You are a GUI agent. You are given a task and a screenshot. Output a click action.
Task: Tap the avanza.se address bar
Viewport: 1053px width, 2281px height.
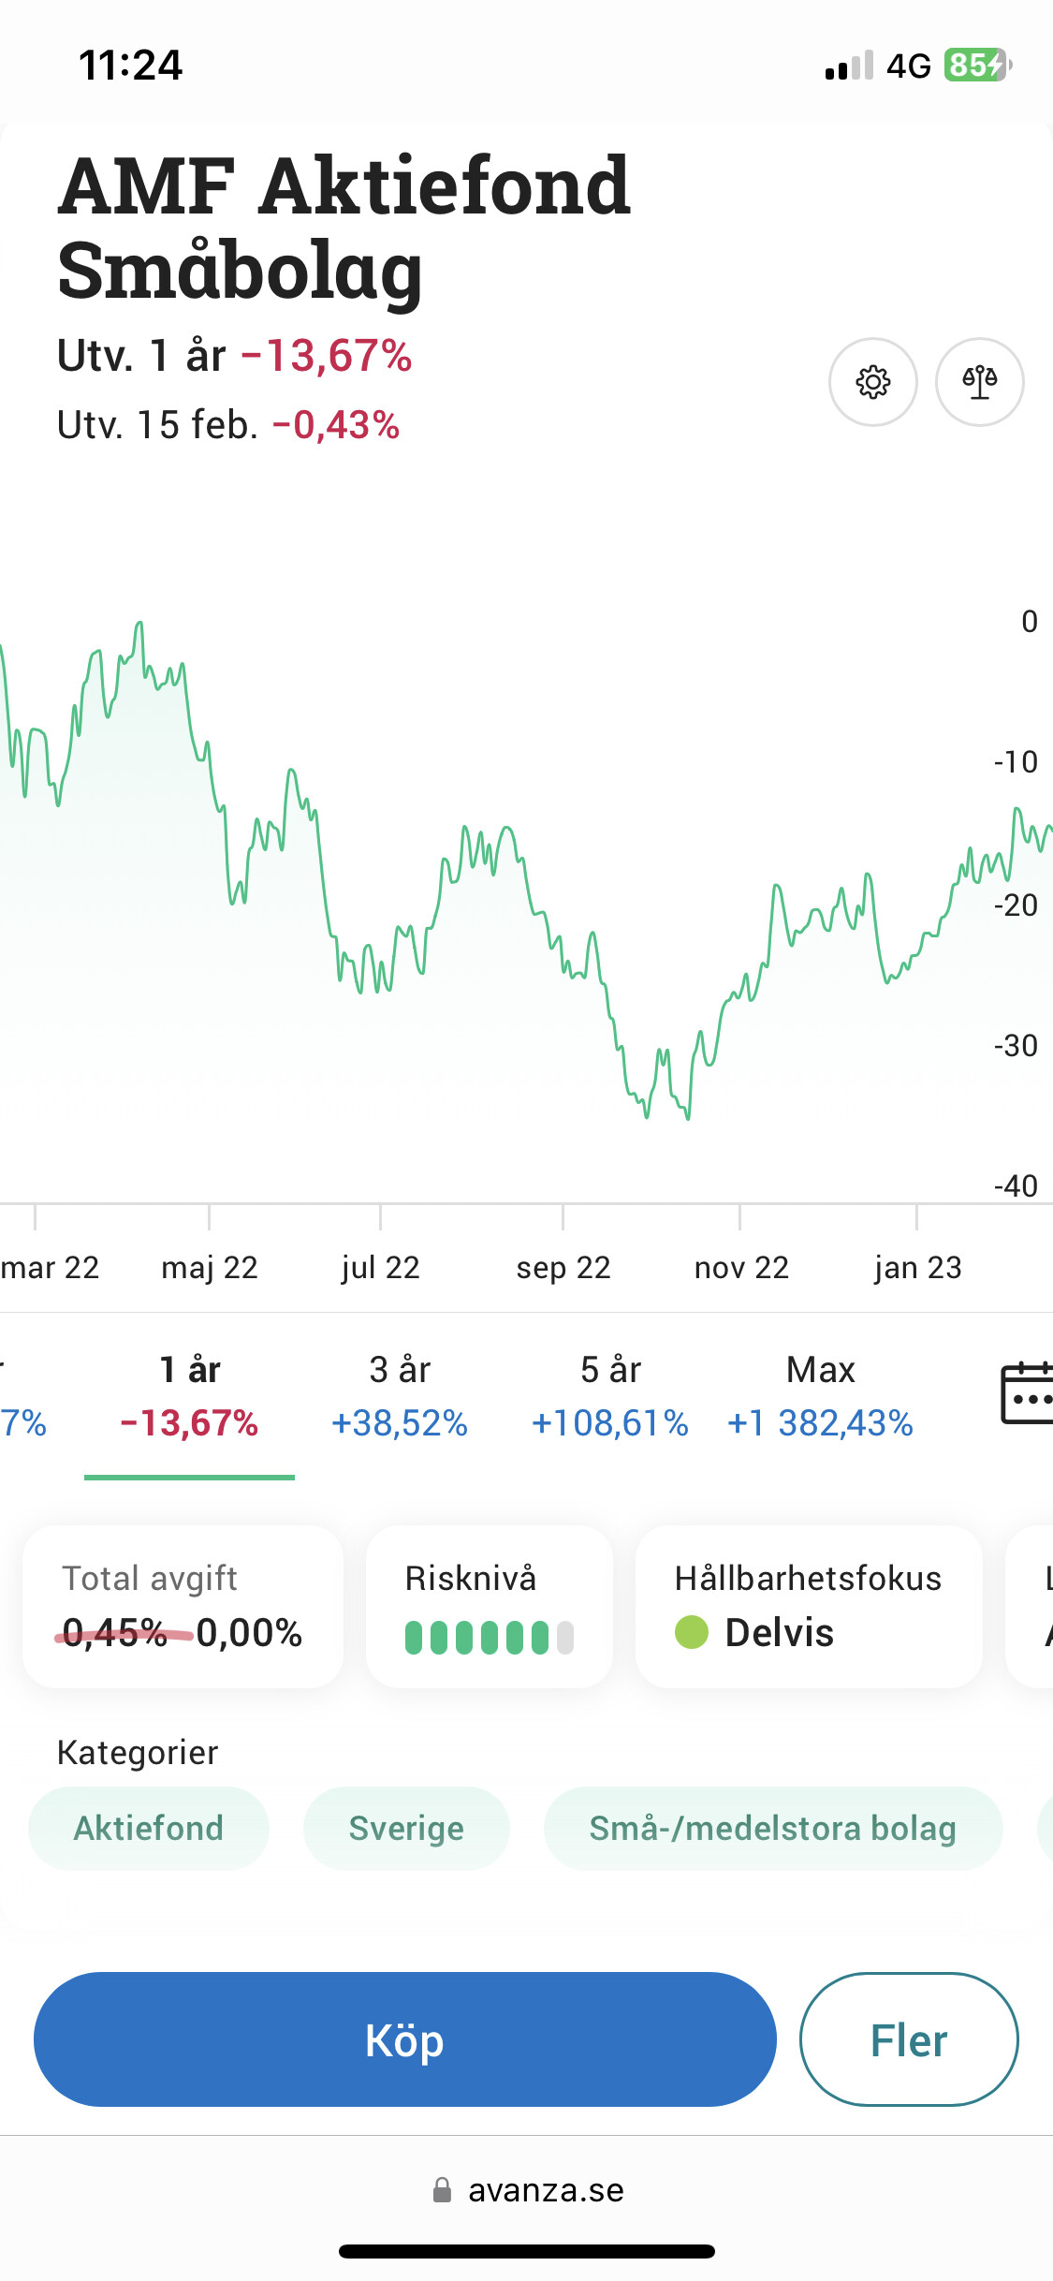(545, 2190)
